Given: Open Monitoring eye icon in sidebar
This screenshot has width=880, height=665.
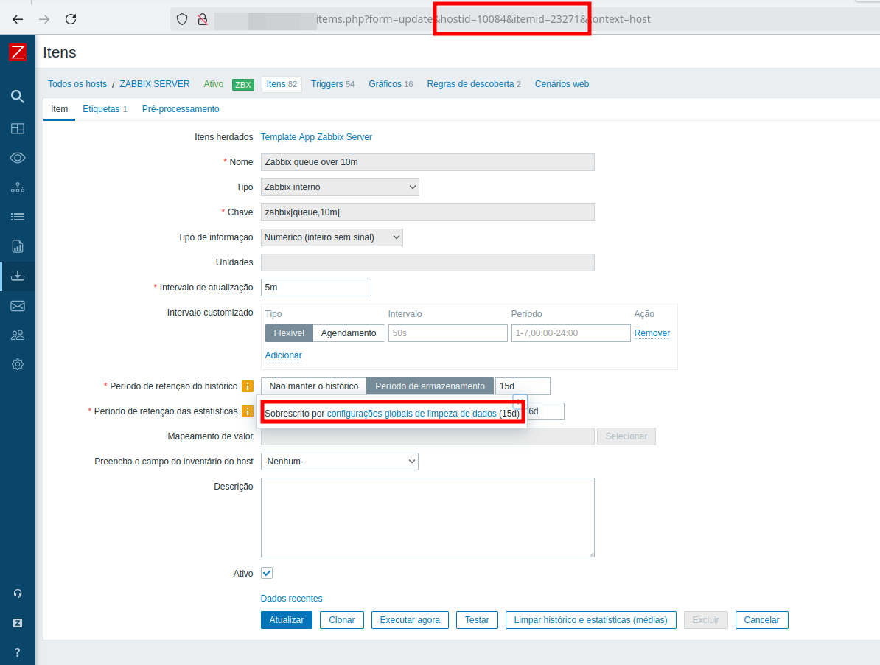Looking at the screenshot, I should click(18, 158).
